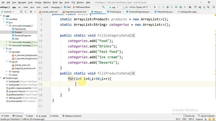Open the Build tool window
Viewport: 216px width, 121px height.
coord(29,116)
